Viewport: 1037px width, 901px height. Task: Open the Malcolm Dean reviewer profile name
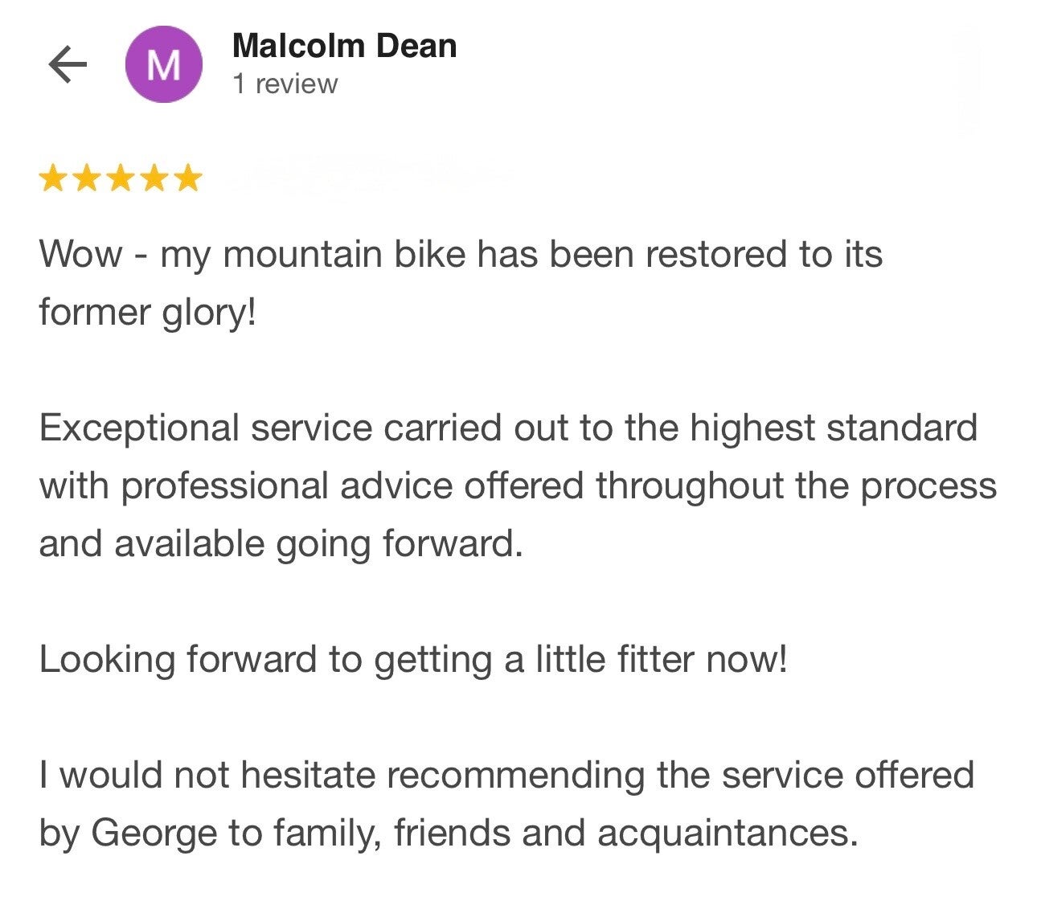click(x=344, y=47)
